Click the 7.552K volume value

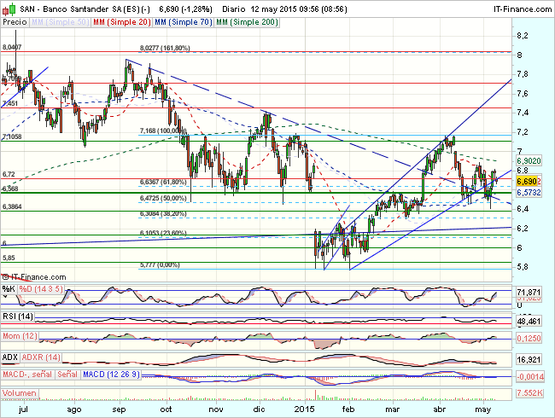pyautogui.click(x=529, y=393)
